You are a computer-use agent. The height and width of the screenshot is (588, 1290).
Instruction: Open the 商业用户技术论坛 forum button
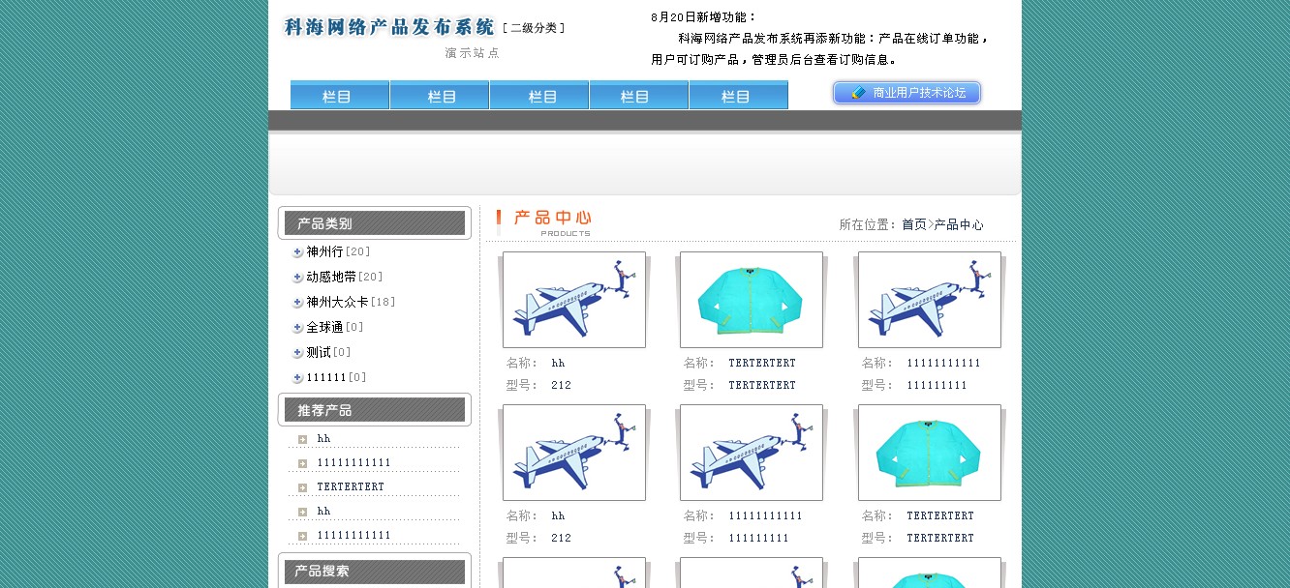(x=906, y=93)
